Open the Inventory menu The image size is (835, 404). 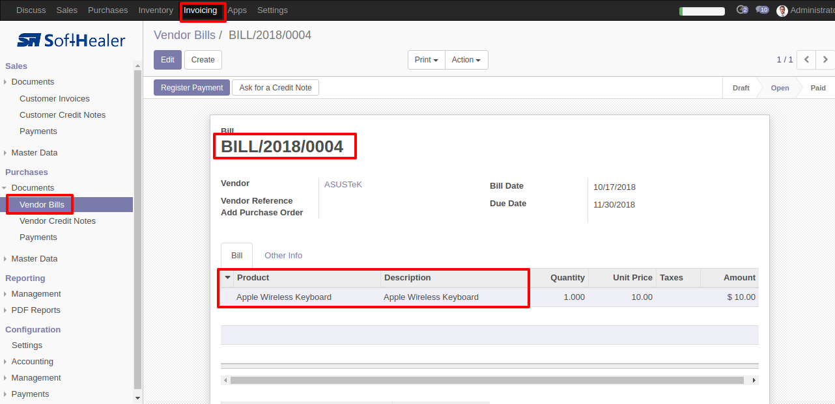tap(156, 10)
